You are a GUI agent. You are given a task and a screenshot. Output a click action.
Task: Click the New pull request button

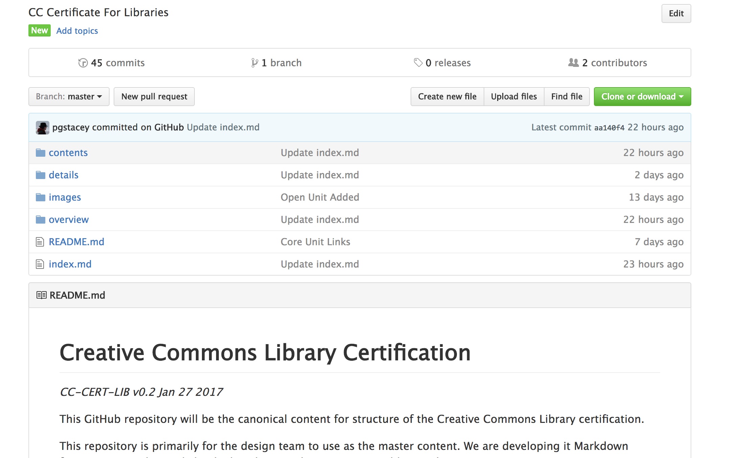tap(154, 97)
